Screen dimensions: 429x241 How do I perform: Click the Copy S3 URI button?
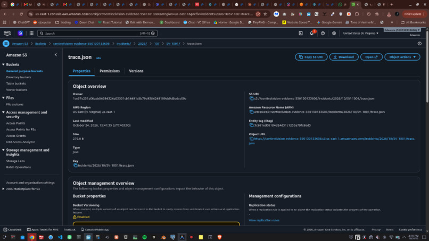click(x=311, y=57)
